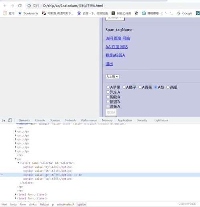Switch to the Memory tab
Screen dimensions: 200x207
click(107, 120)
